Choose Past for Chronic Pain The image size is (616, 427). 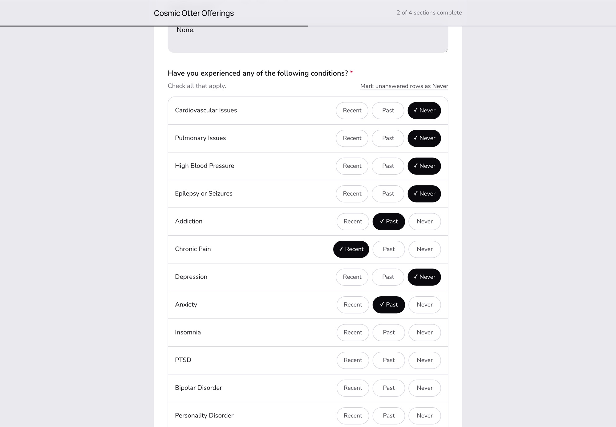389,249
